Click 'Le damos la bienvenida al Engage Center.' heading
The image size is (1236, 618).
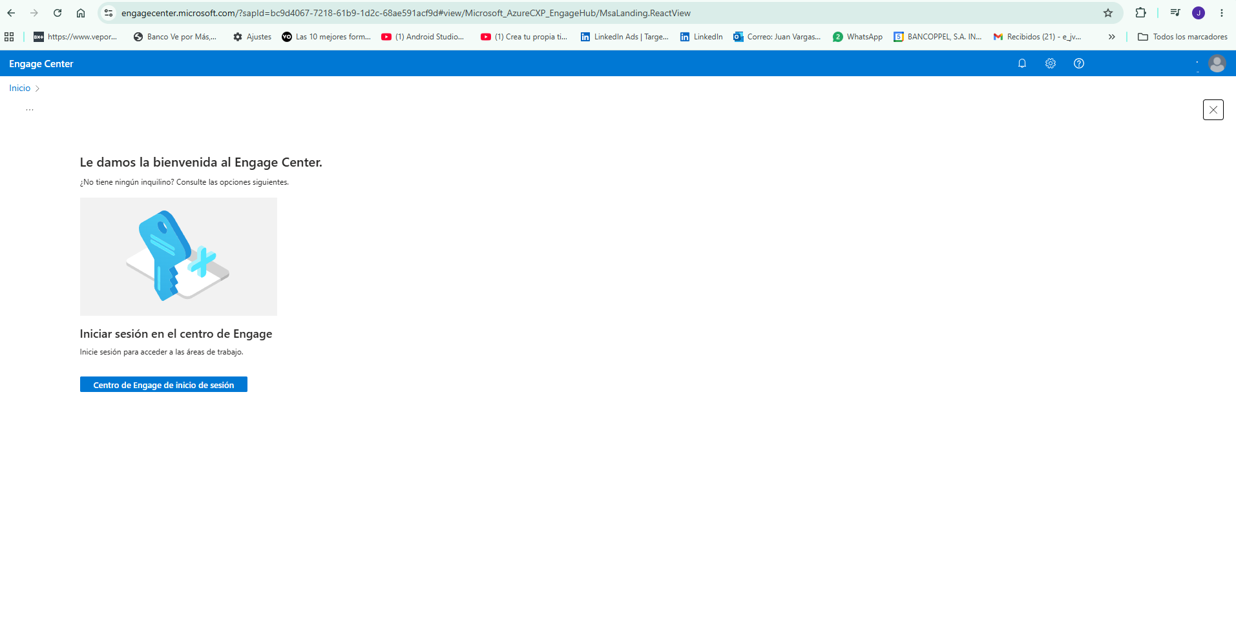point(201,162)
